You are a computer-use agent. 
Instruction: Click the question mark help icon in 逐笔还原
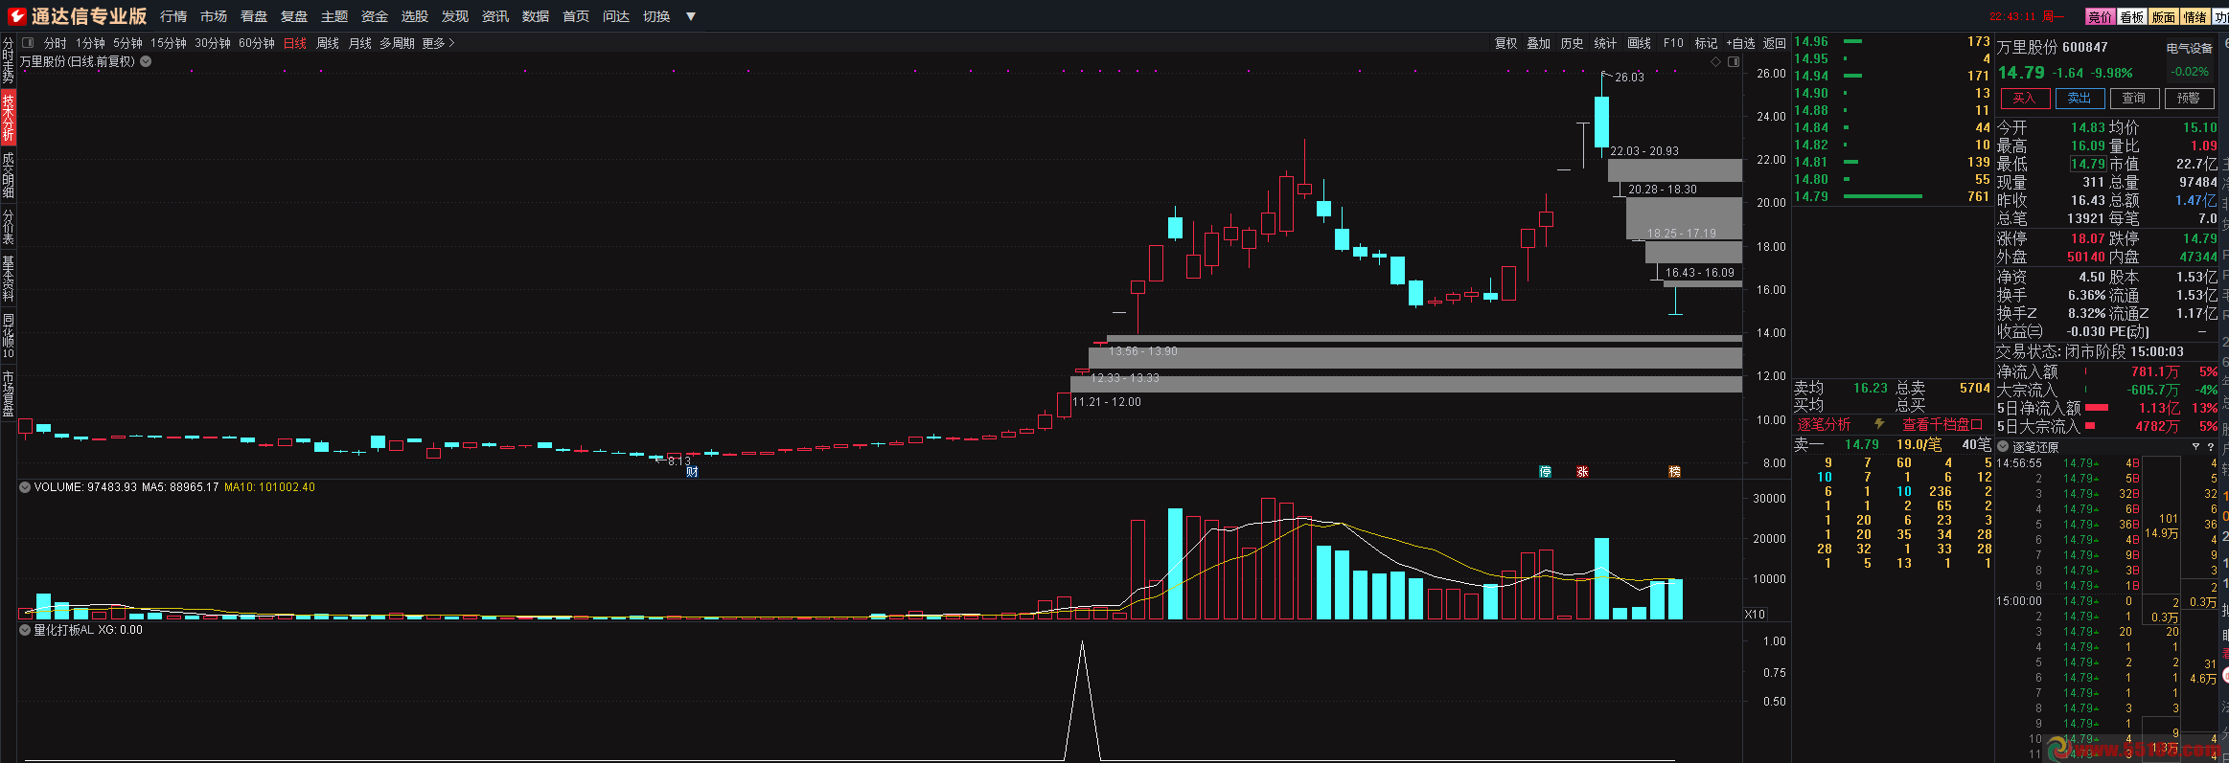2211,447
